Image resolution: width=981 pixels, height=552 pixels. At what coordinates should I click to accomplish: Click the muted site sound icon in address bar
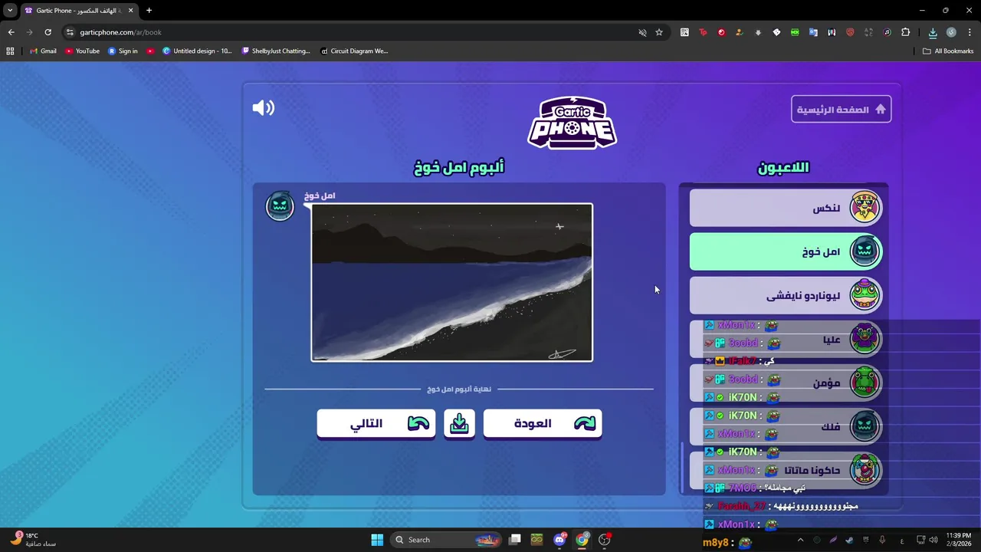642,32
